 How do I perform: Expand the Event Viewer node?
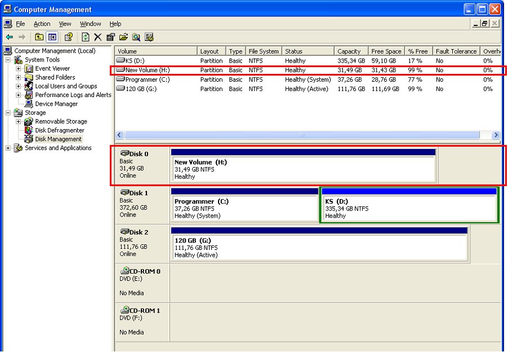[19, 68]
